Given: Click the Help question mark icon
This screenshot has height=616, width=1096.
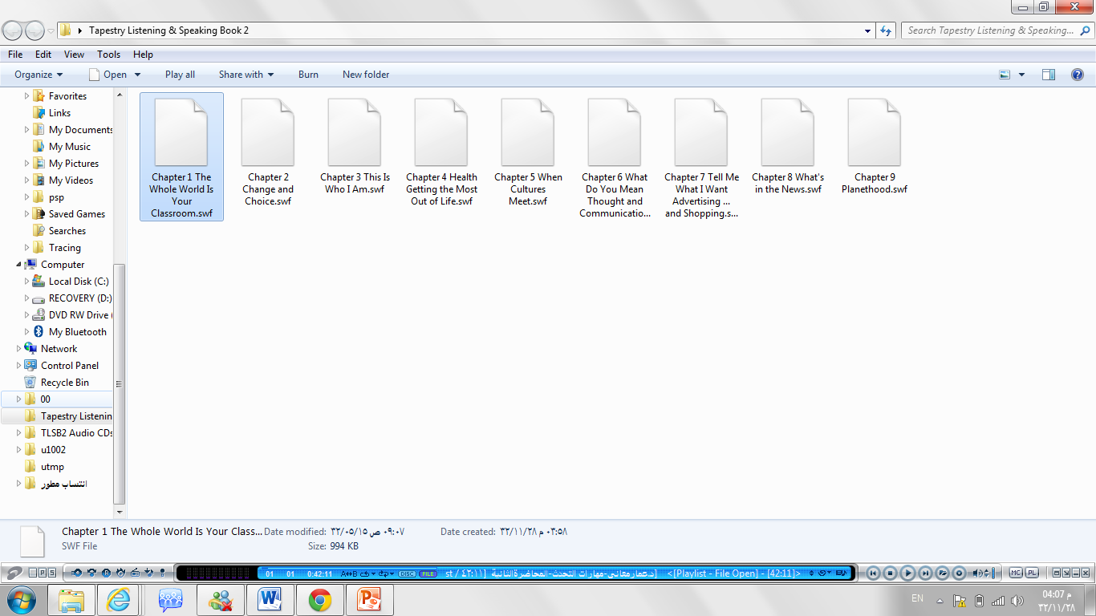Looking at the screenshot, I should 1078,75.
